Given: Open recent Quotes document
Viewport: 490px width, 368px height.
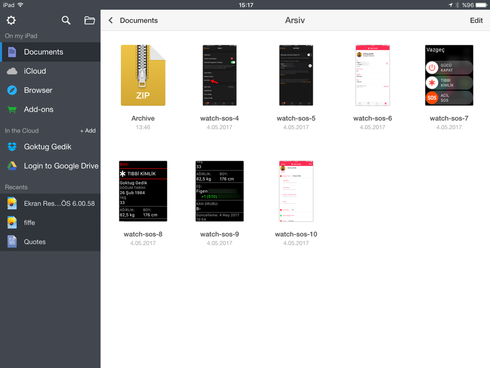Looking at the screenshot, I should tap(34, 242).
